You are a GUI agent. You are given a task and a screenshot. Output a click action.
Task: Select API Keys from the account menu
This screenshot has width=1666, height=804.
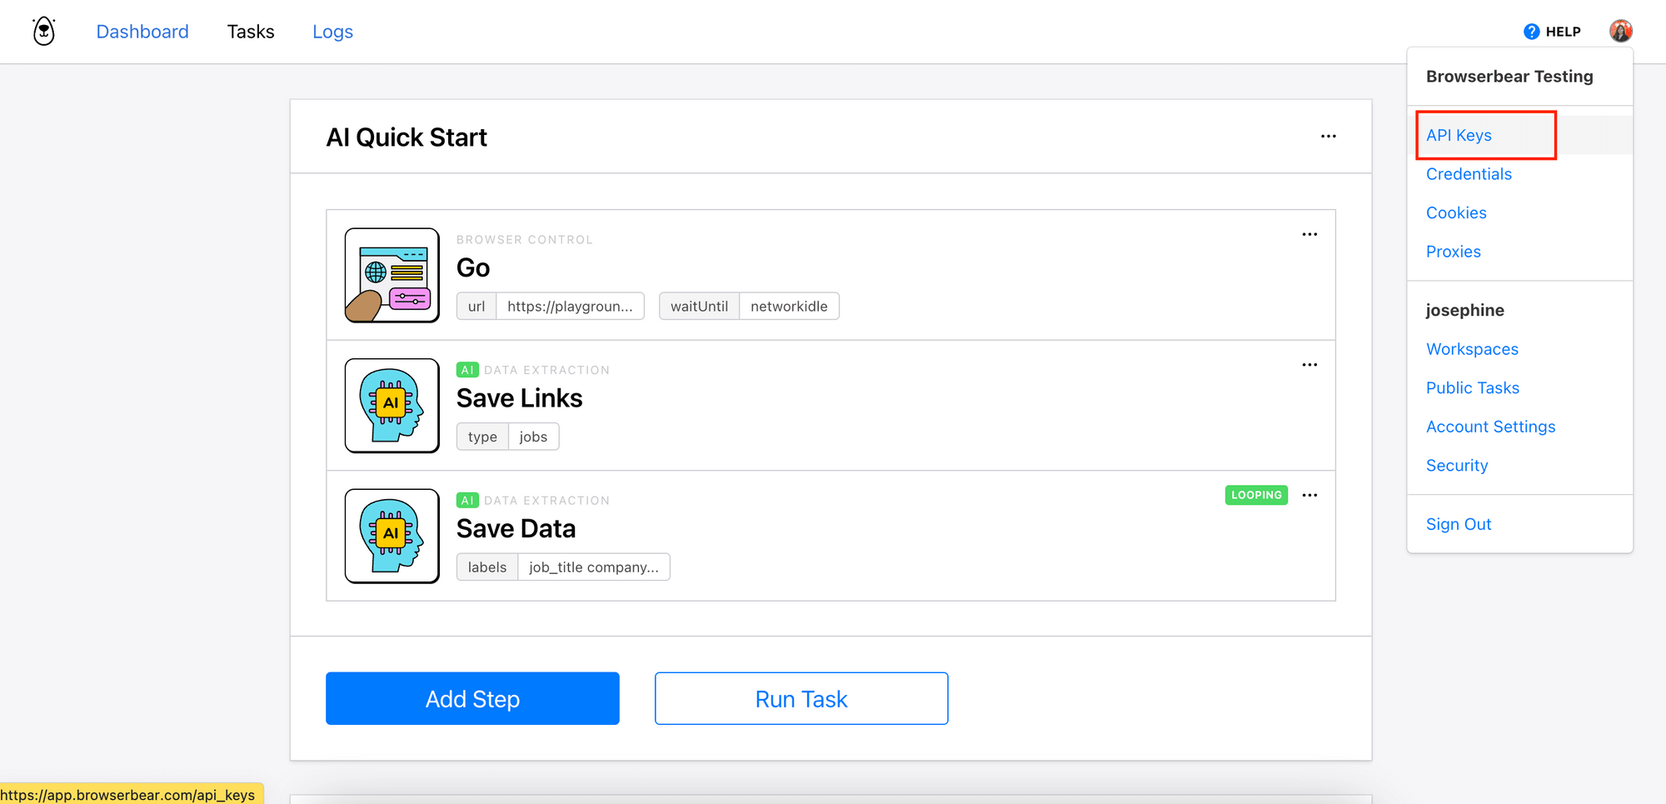click(1458, 134)
